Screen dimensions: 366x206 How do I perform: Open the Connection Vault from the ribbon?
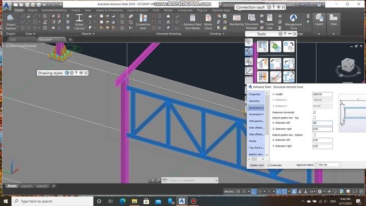143,22
